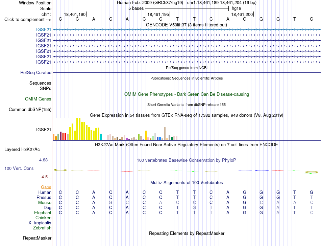Click the H3K27Ac Mark track title
The width and height of the screenshot is (321, 246).
click(187, 145)
